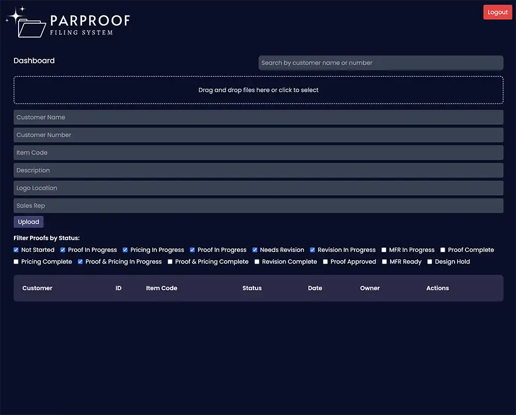Focus the customer name or number search box
The height and width of the screenshot is (415, 516).
(380, 63)
